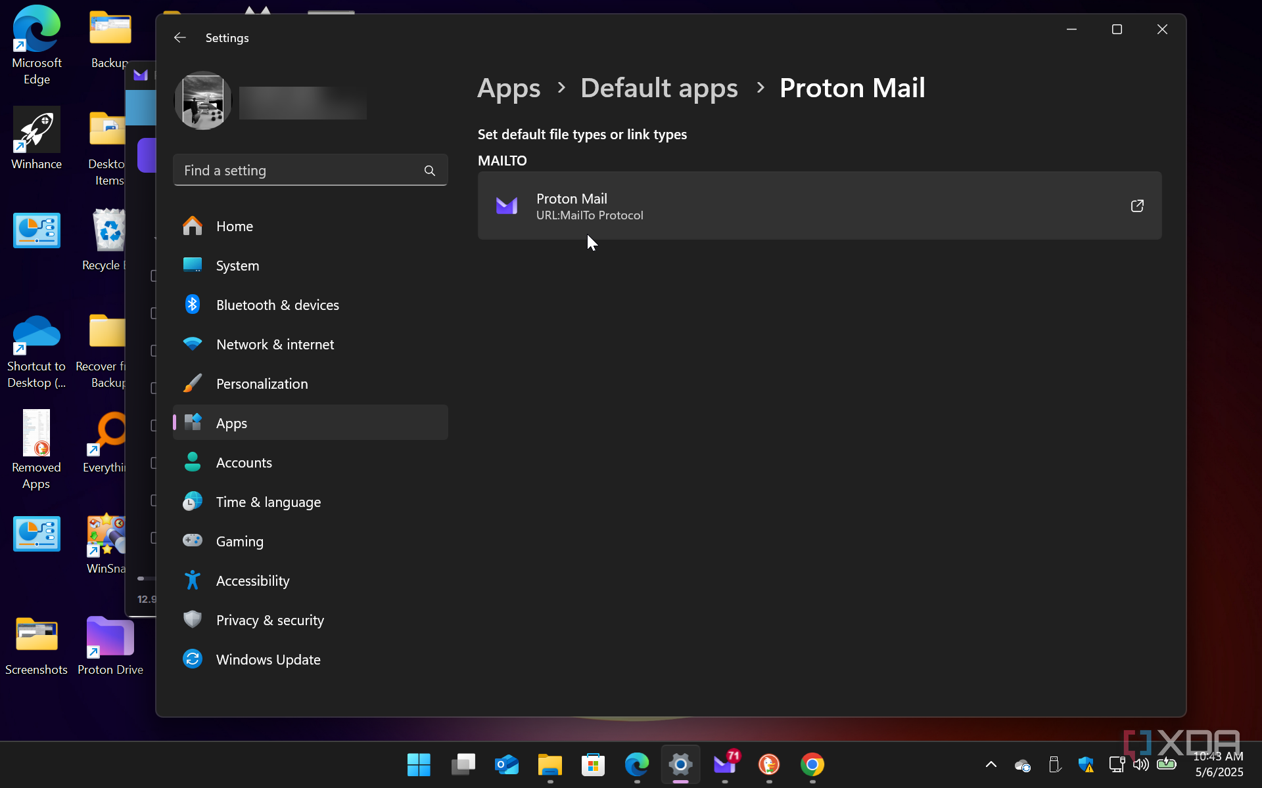Select Apps in the sidebar
The image size is (1262, 788).
coord(310,423)
